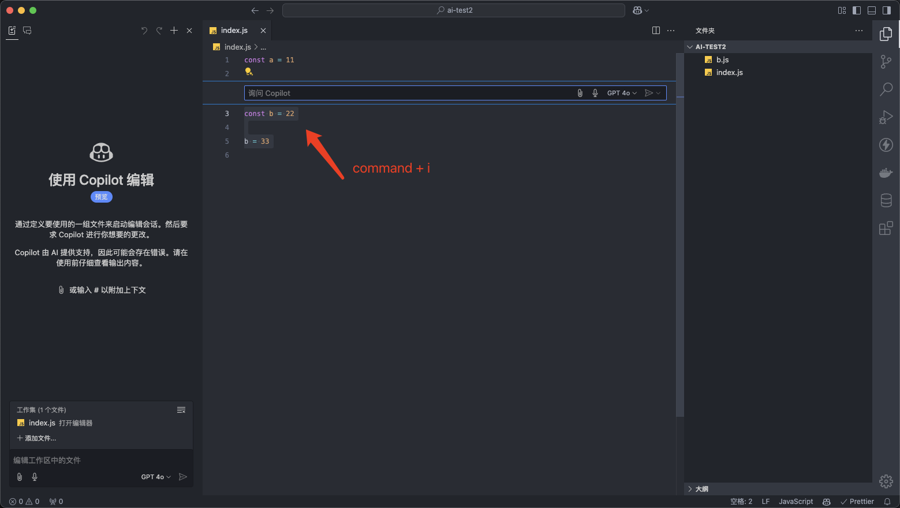Expand the 大纲 outline section
Viewport: 900px width, 508px height.
coord(778,489)
